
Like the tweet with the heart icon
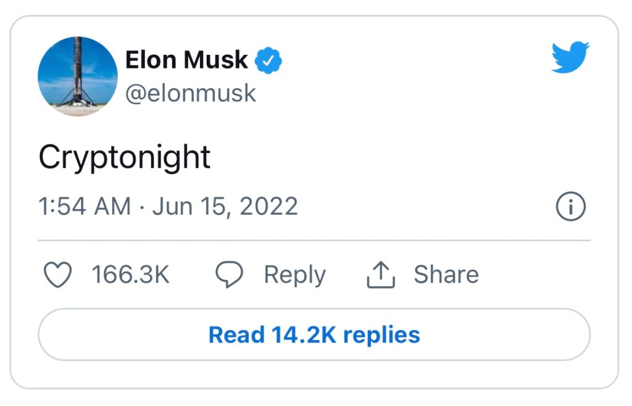click(59, 275)
